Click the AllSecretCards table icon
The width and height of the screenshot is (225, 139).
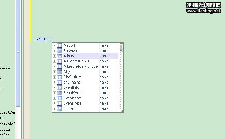point(60,61)
